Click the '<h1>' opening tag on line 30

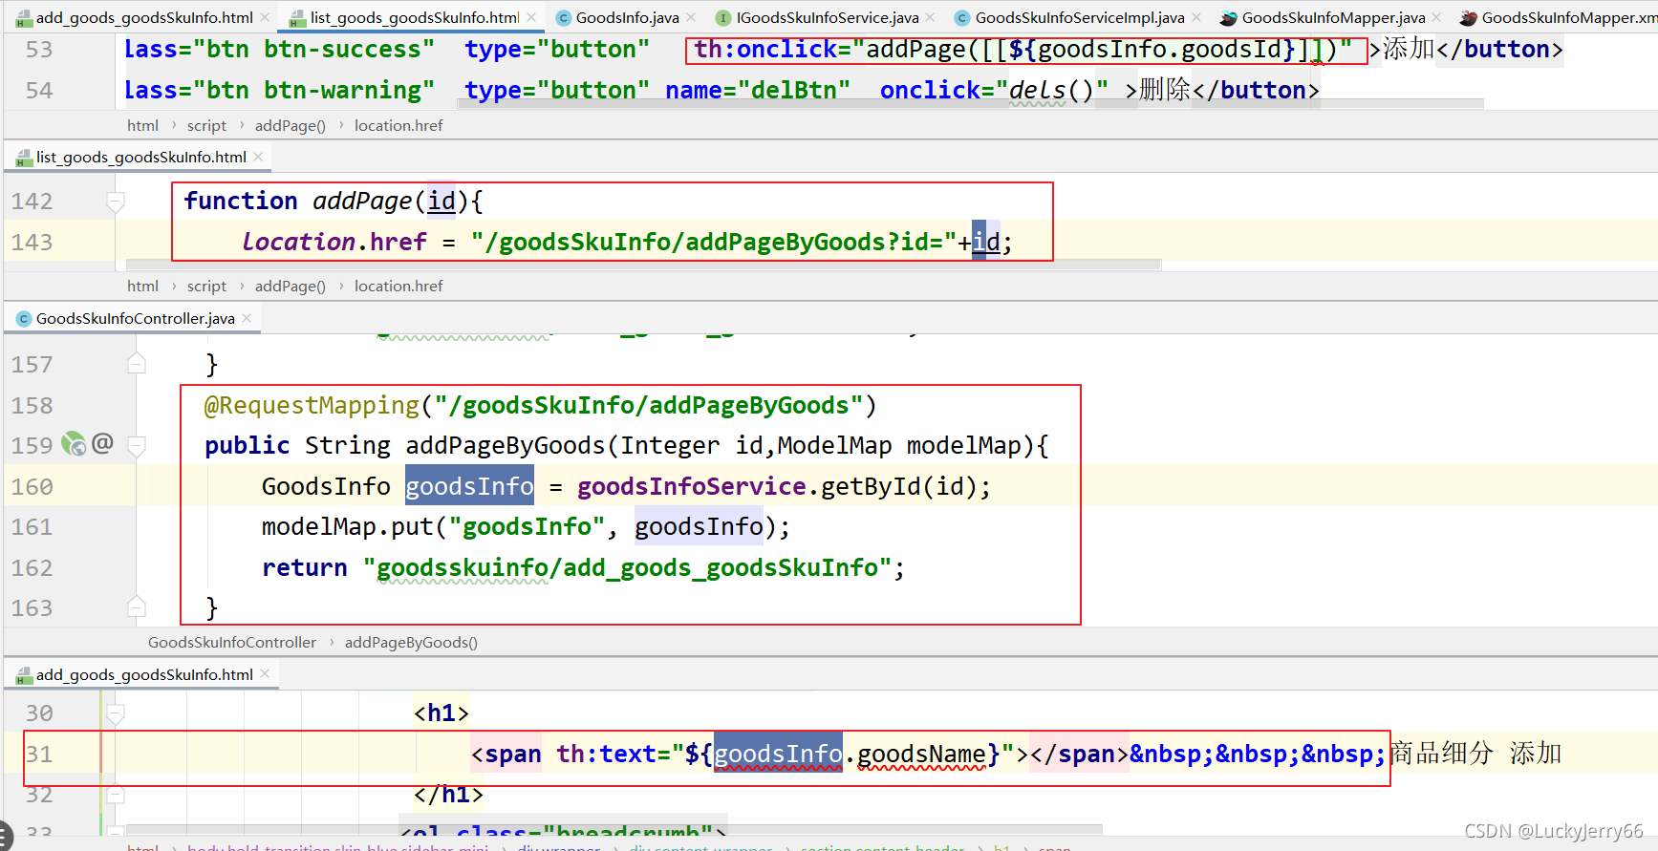coord(441,713)
